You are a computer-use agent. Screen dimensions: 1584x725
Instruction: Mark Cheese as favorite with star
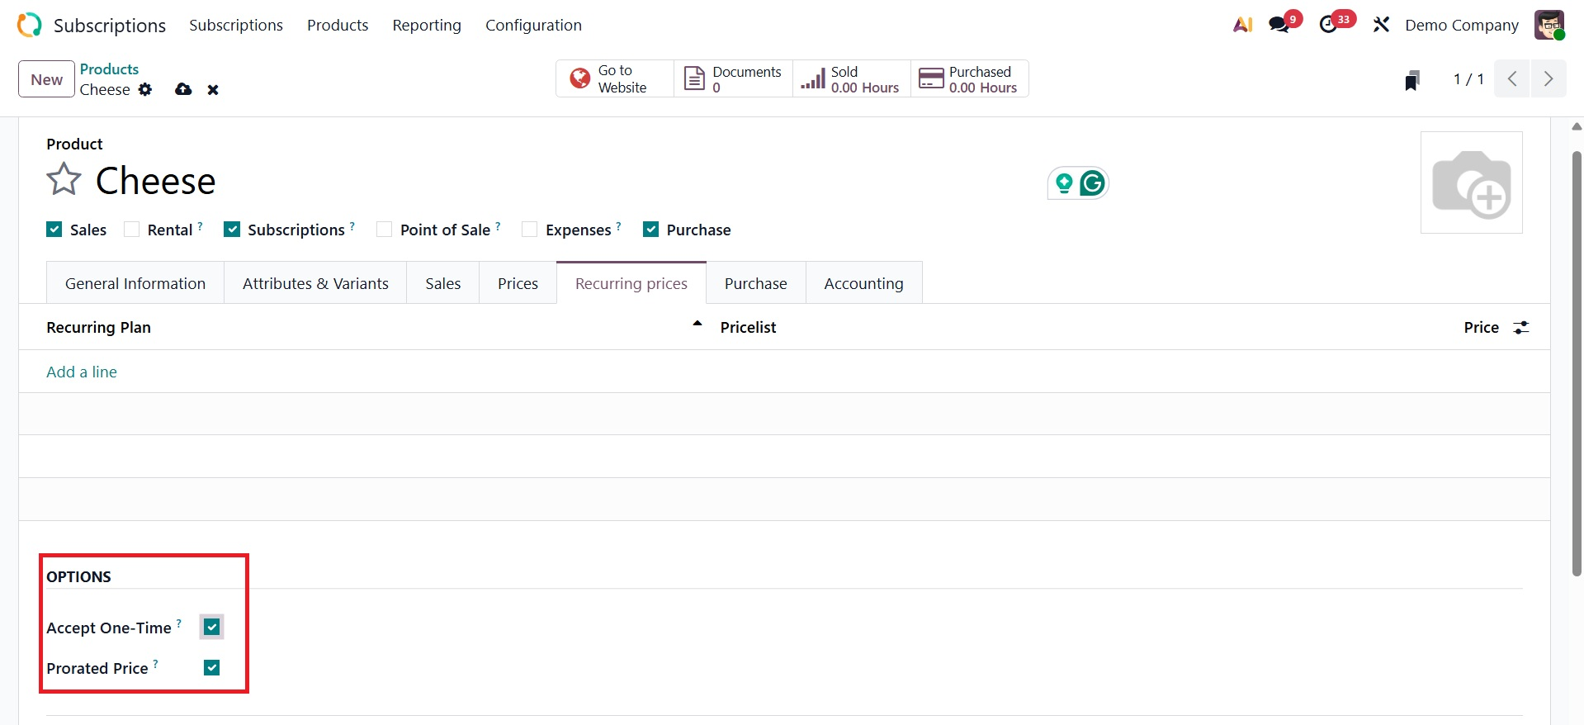tap(64, 179)
